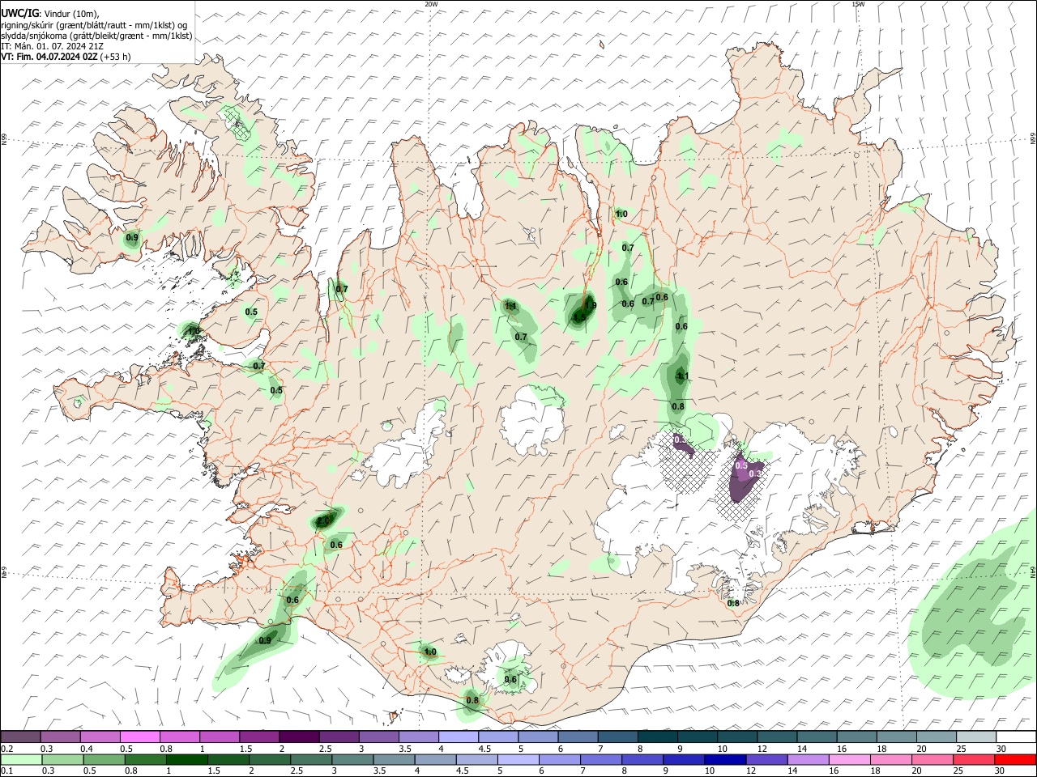Click the 'rigning/skúrir' legend description line
The width and height of the screenshot is (1037, 777).
[x=95, y=25]
